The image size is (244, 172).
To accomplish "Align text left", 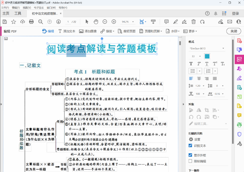I will tap(191, 78).
